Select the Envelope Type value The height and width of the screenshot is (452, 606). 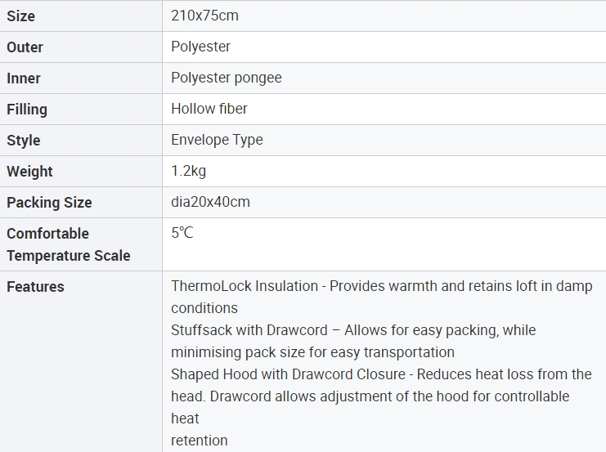[x=217, y=140]
